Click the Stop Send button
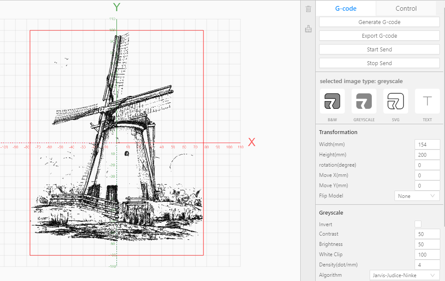This screenshot has width=445, height=281. coord(379,63)
